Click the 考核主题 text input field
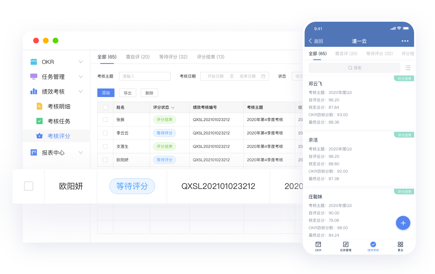435x274 pixels. coord(145,76)
